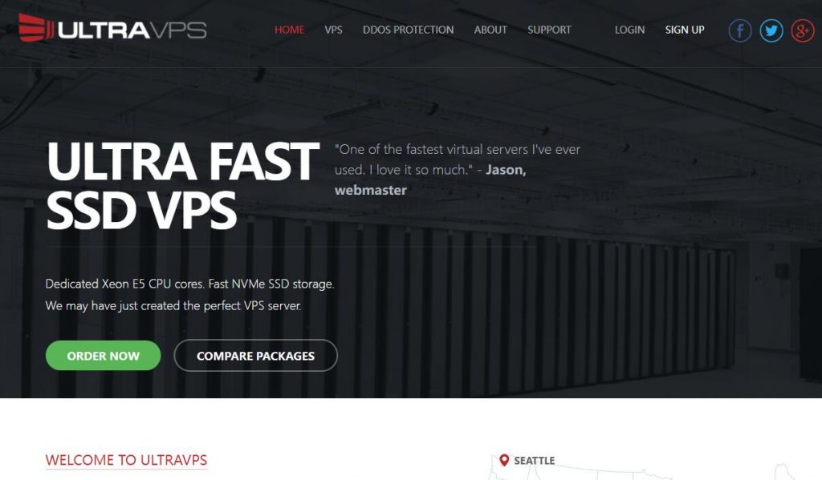Open the VPS menu item

point(333,30)
